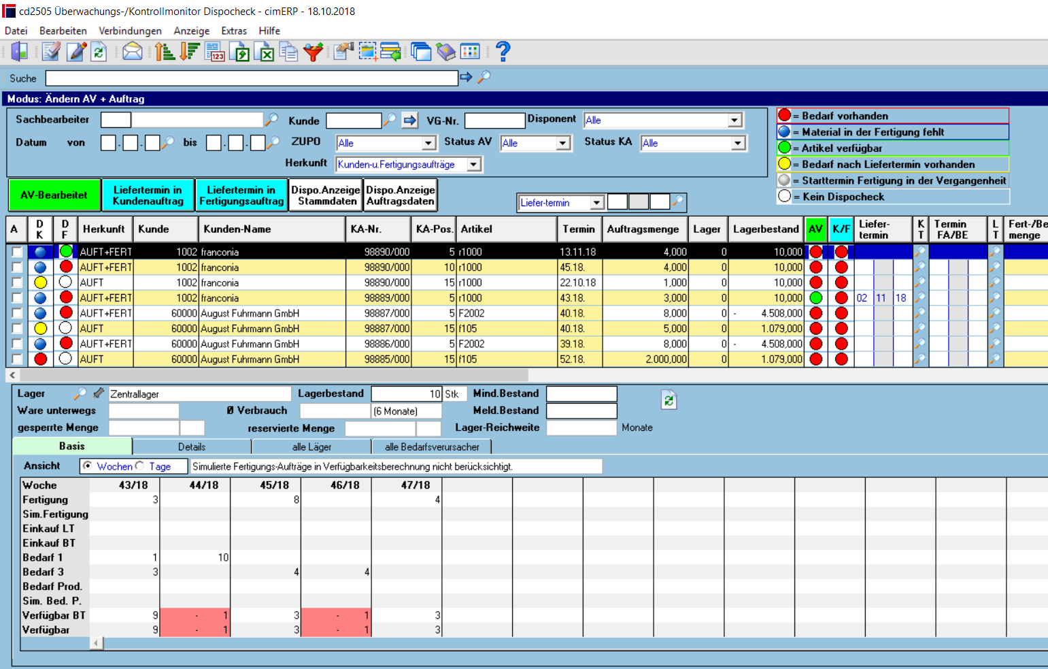
Task: Click the exit door icon in toolbar
Action: (19, 52)
